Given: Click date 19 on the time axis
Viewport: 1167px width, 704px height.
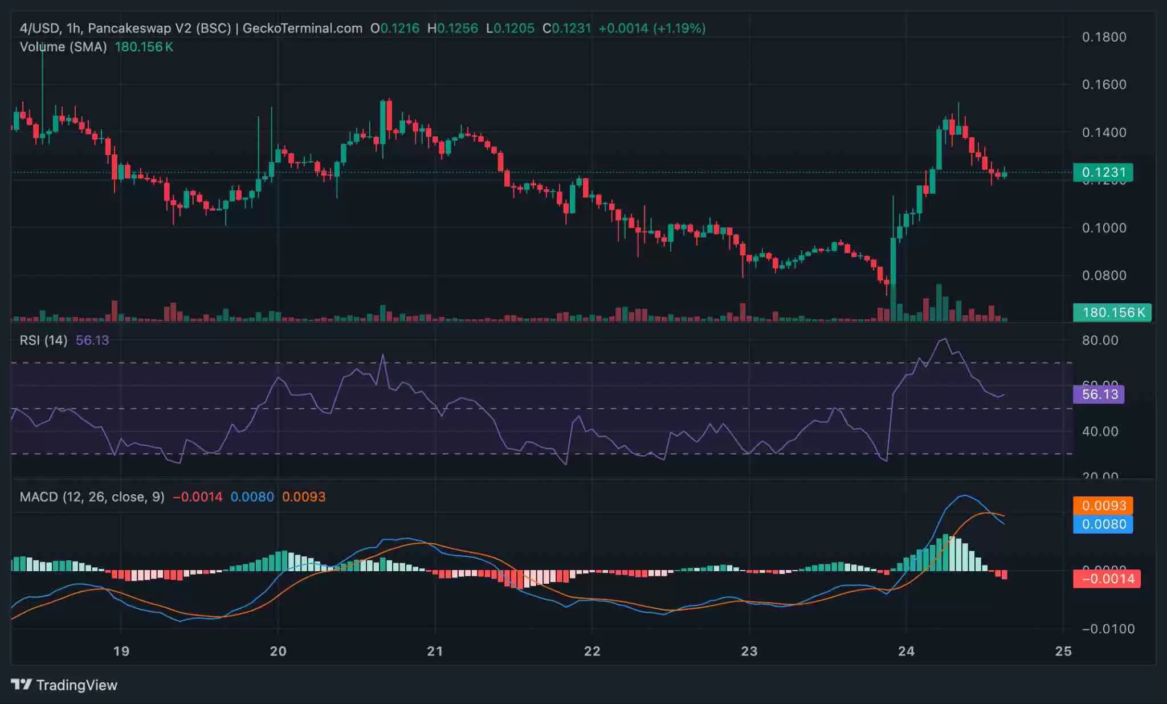Looking at the screenshot, I should 121,651.
